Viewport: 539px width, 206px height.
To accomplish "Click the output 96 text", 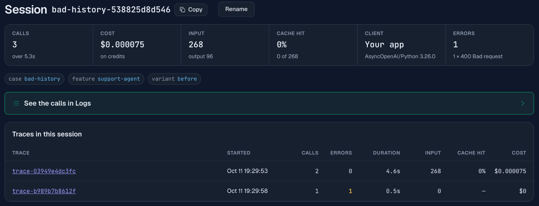I will pos(201,56).
